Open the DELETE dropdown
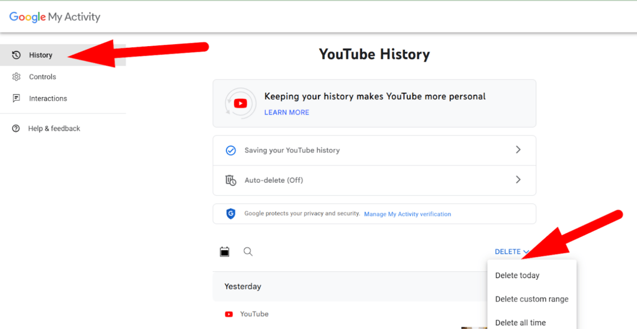Viewport: 637px width, 329px height. (512, 252)
